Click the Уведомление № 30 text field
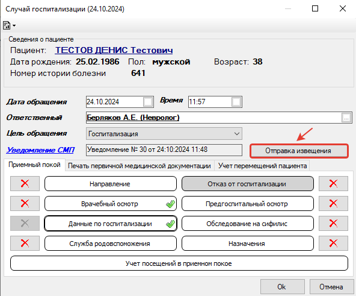Image resolution: width=356 pixels, height=296 pixels. coord(164,150)
